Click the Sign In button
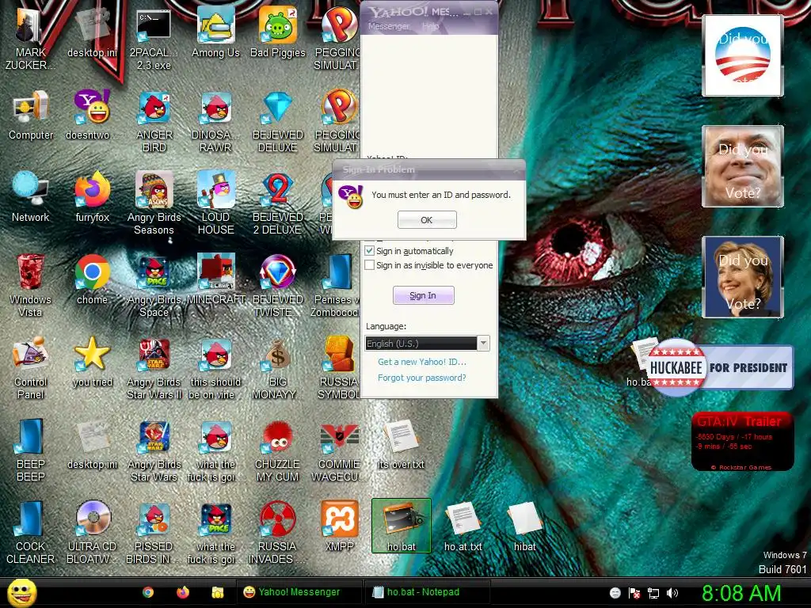 coord(423,295)
